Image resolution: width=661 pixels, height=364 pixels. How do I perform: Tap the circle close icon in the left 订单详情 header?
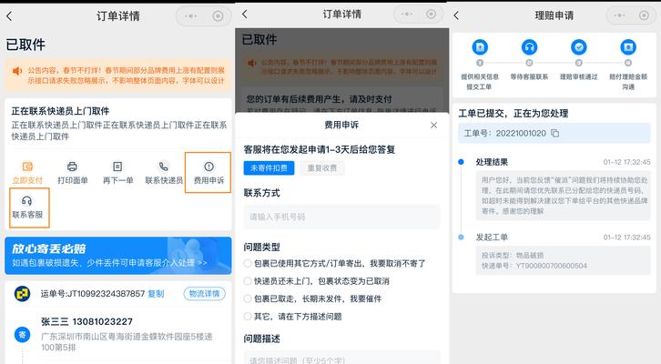pyautogui.click(x=218, y=16)
